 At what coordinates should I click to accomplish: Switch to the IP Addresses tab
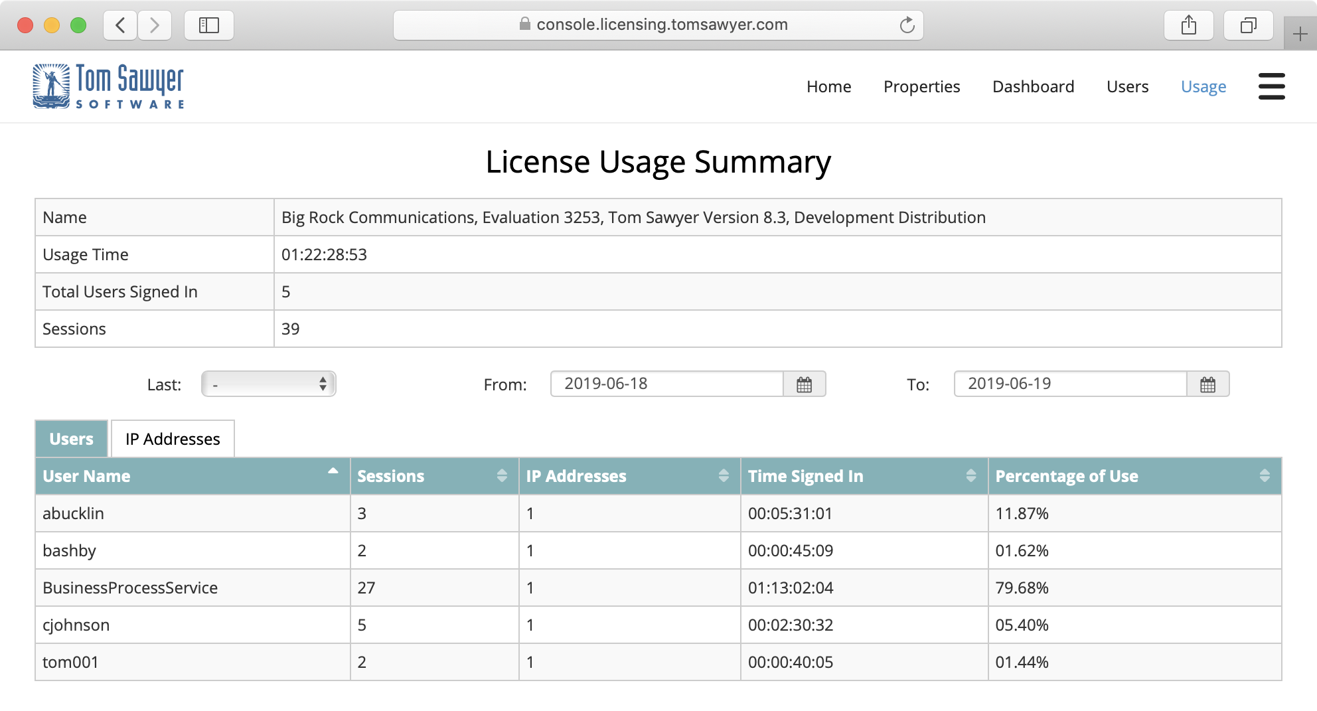point(173,439)
